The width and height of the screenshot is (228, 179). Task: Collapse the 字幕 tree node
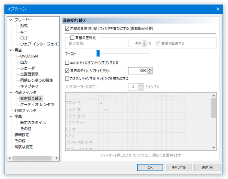point(11,116)
